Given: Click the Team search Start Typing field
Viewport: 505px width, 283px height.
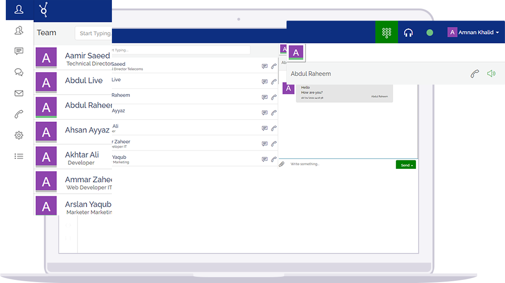Looking at the screenshot, I should pos(94,34).
